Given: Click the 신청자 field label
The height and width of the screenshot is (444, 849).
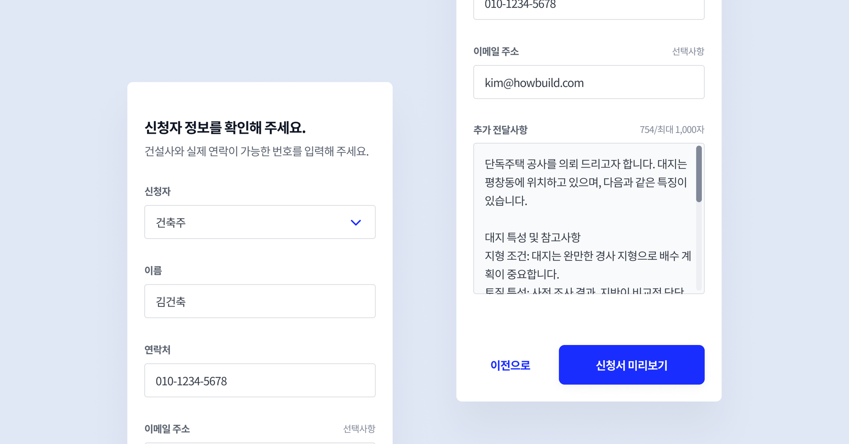Looking at the screenshot, I should (x=158, y=191).
